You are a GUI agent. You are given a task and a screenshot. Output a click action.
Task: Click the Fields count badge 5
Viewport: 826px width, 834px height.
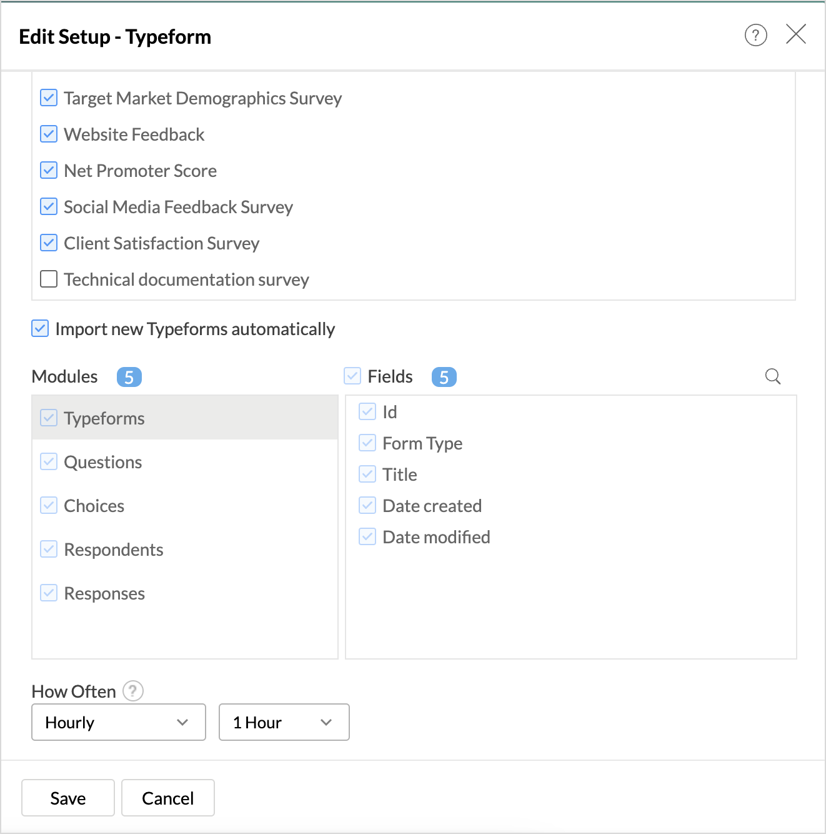444,377
